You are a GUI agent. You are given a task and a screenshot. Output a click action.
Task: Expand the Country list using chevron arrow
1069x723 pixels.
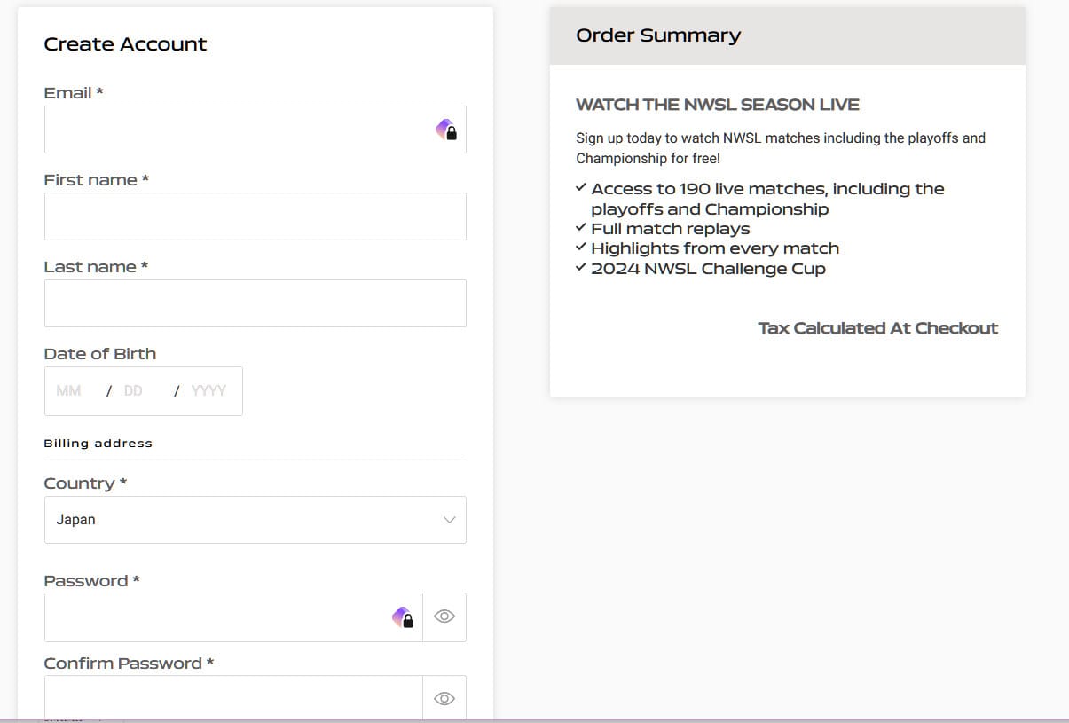(x=449, y=520)
